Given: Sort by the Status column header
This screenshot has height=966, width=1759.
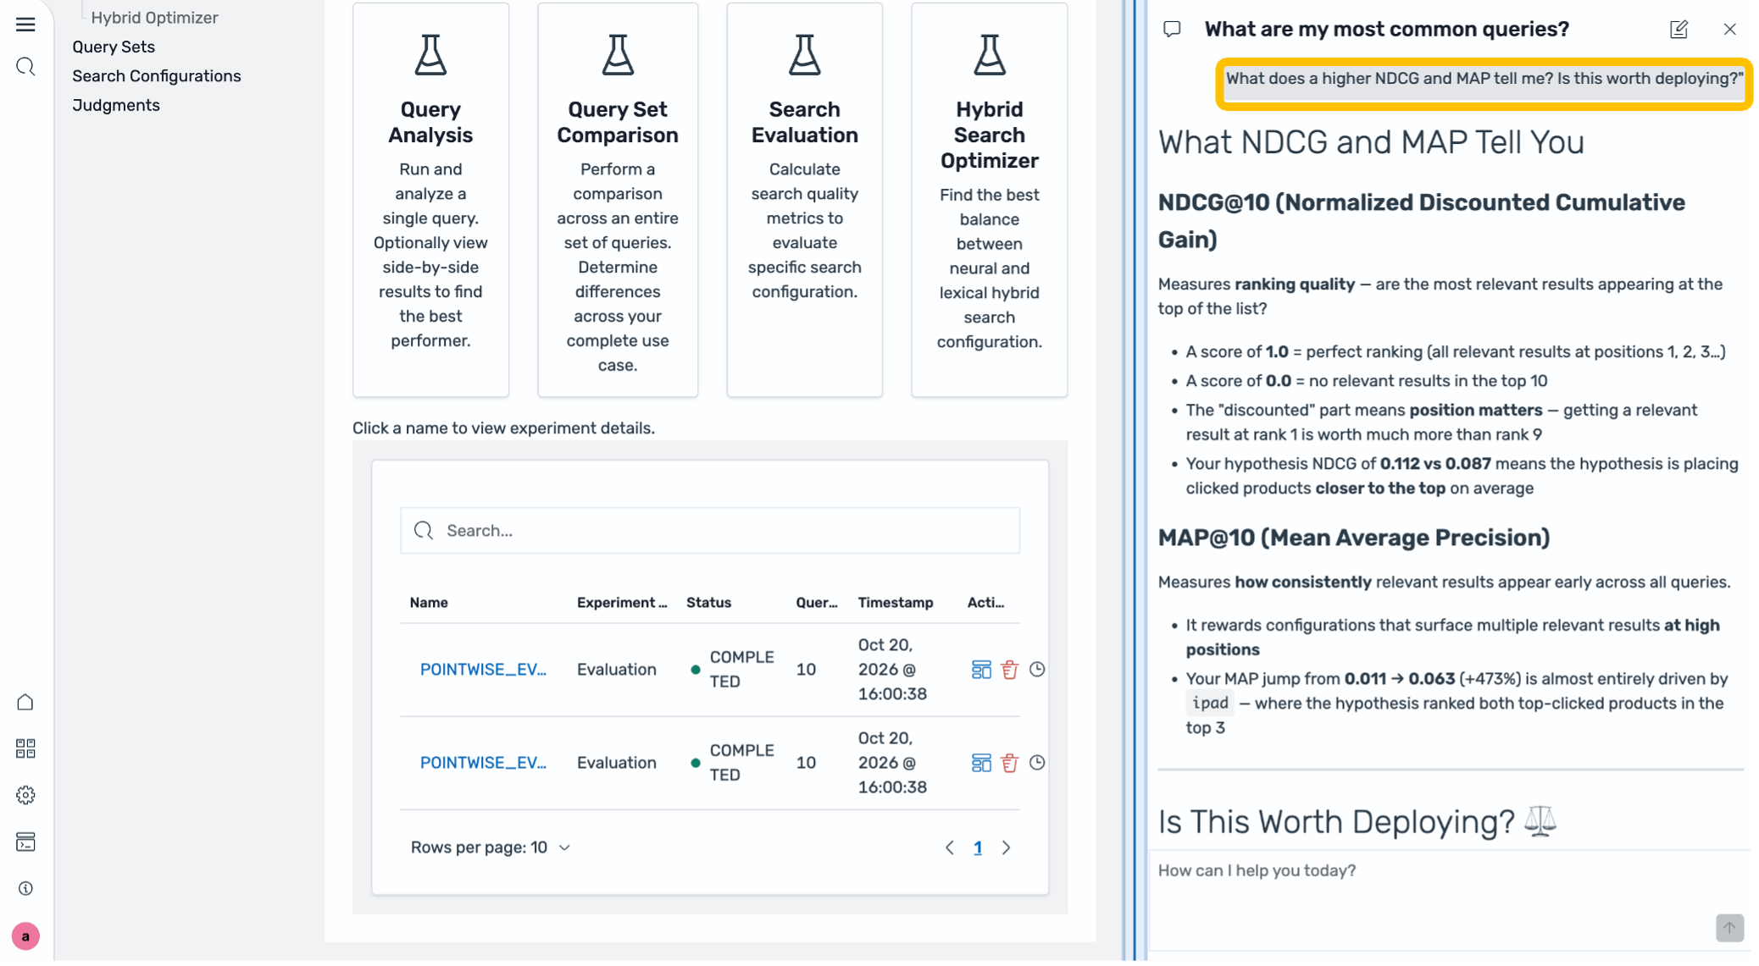Looking at the screenshot, I should (x=708, y=603).
